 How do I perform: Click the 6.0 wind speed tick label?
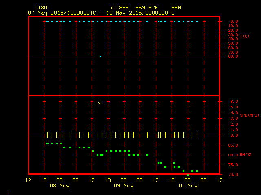pos(234,102)
